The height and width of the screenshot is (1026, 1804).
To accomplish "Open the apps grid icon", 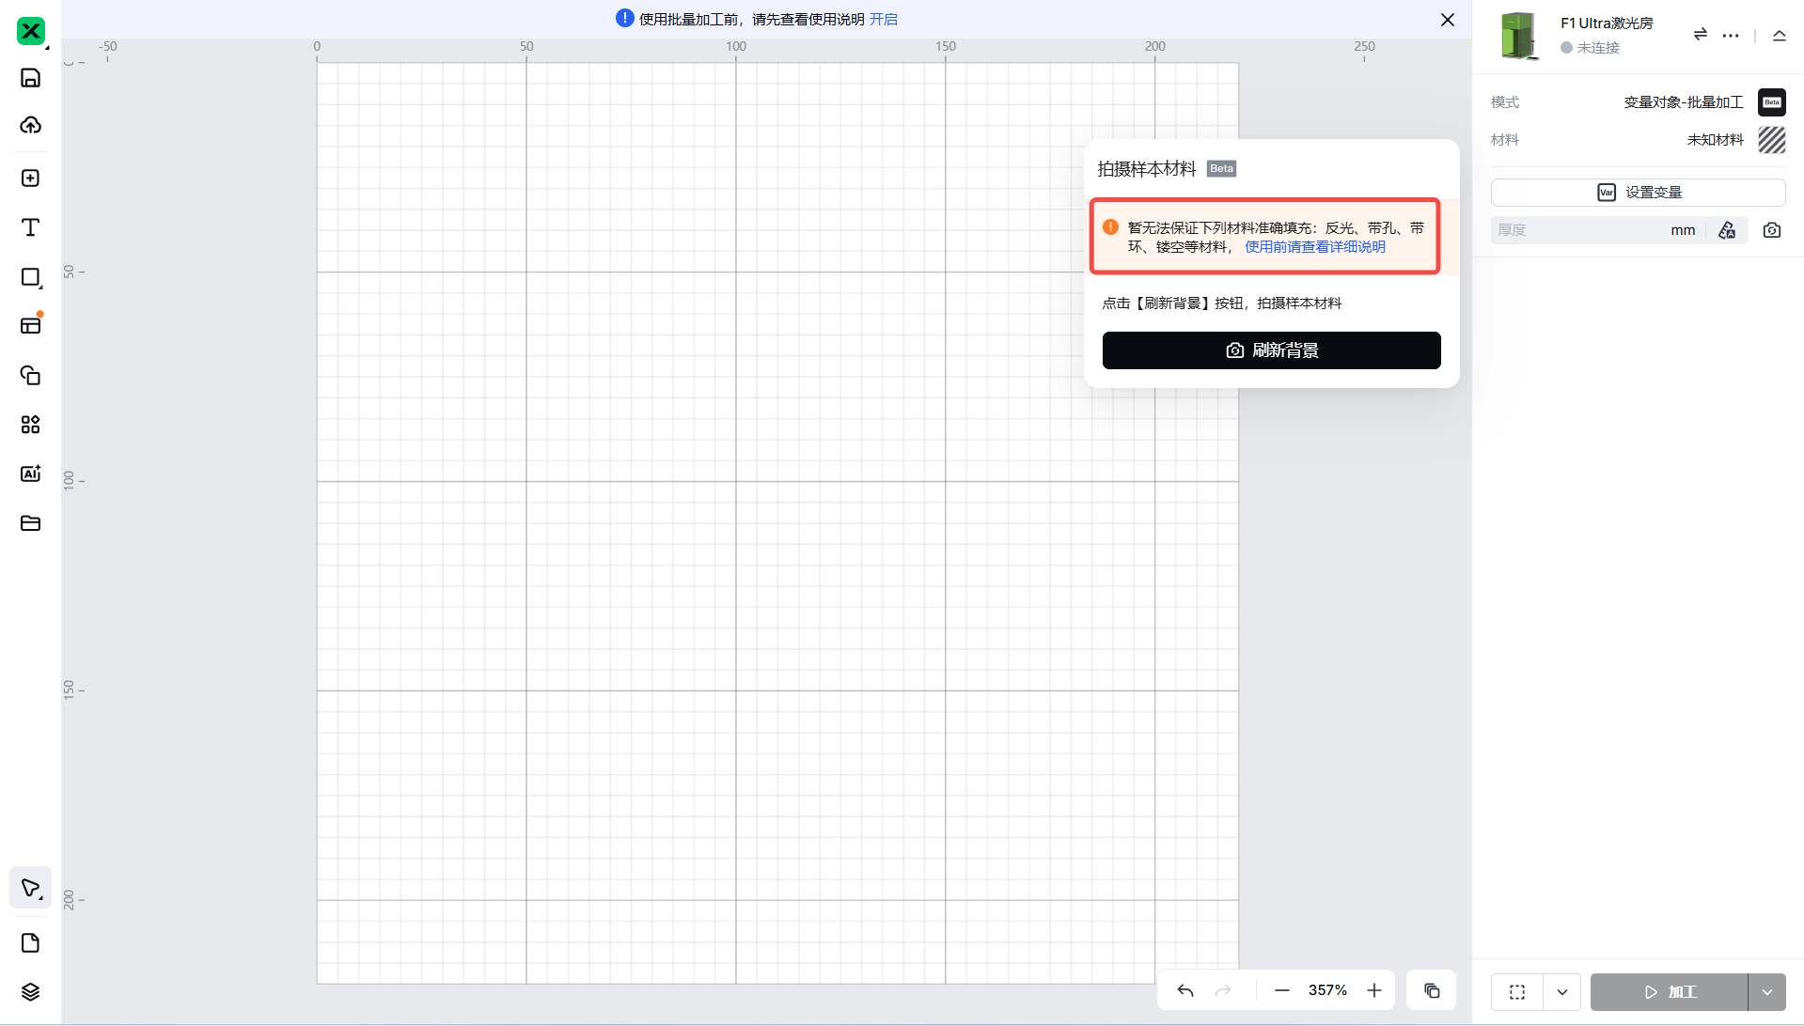I will tap(30, 425).
